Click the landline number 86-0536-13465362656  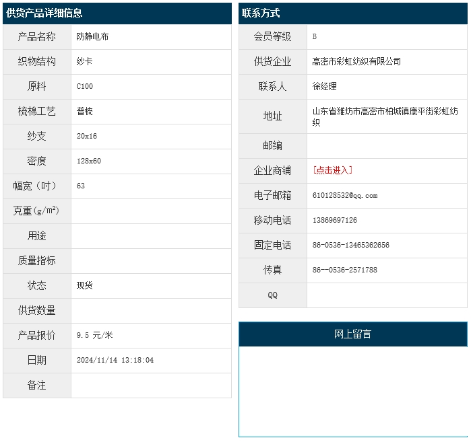(350, 246)
